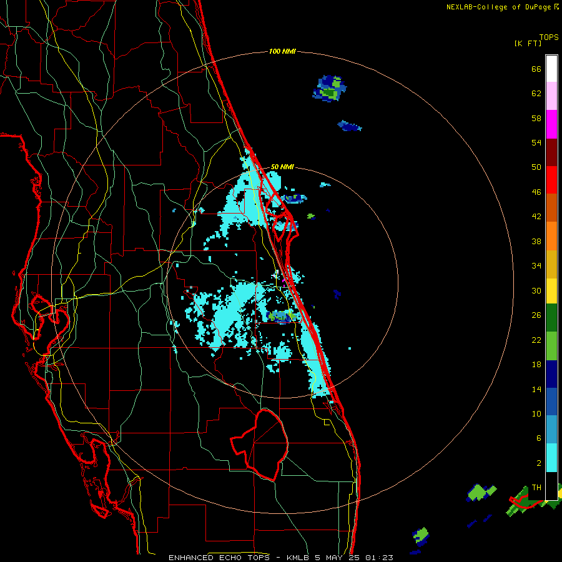Click legend value "18"
This screenshot has height=562, width=562.
(x=536, y=365)
